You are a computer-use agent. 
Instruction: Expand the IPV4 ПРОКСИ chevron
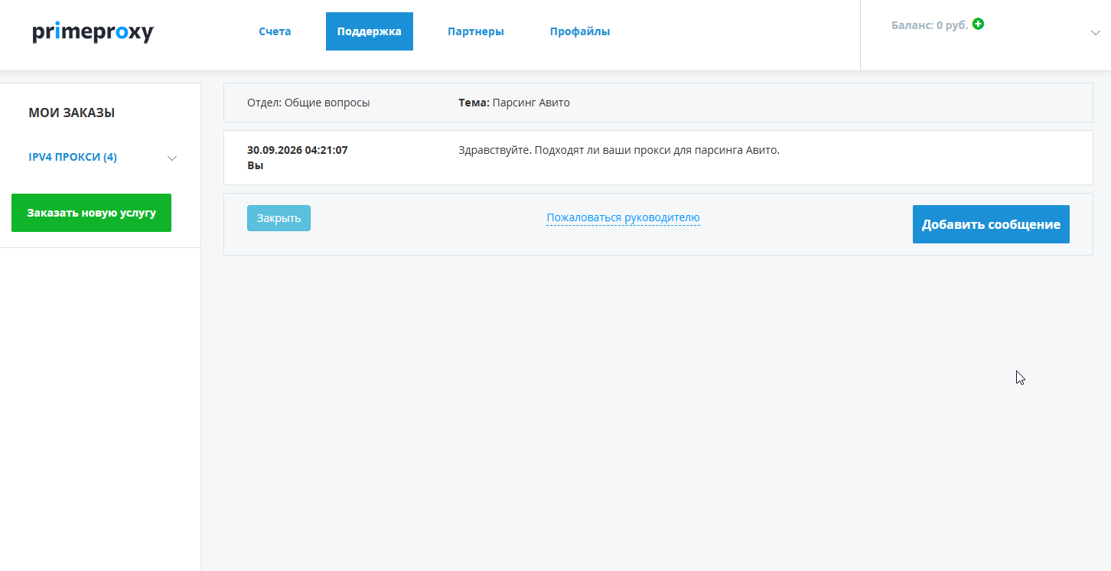172,158
